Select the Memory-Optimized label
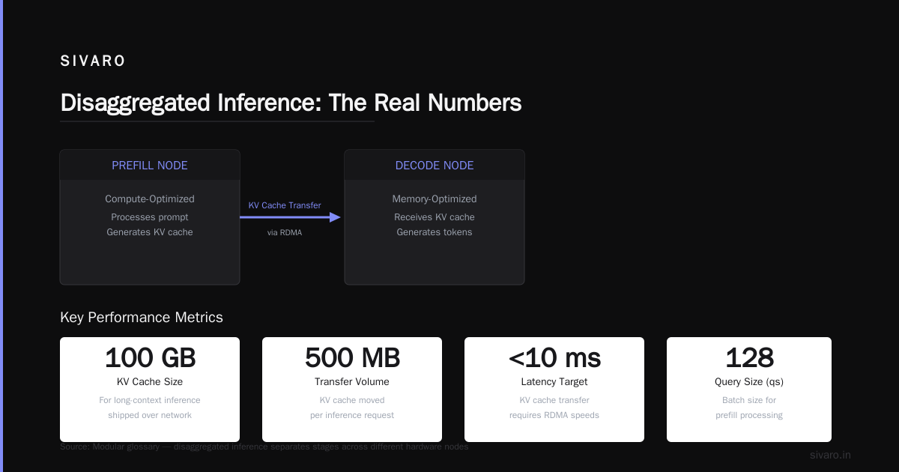Viewport: 899px width, 472px height. tap(435, 199)
